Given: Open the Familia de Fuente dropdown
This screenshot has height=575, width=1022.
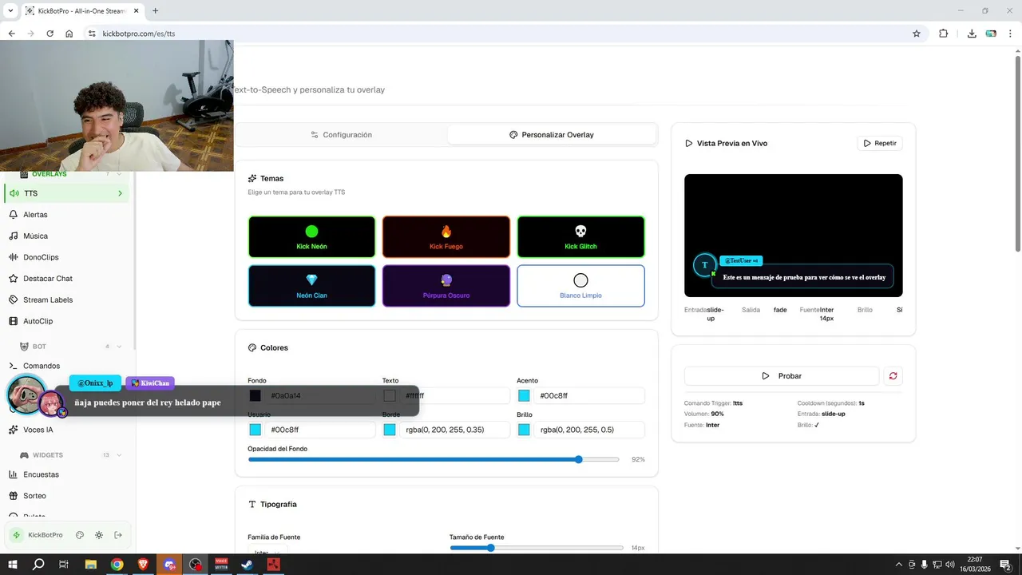Looking at the screenshot, I should click(x=267, y=552).
